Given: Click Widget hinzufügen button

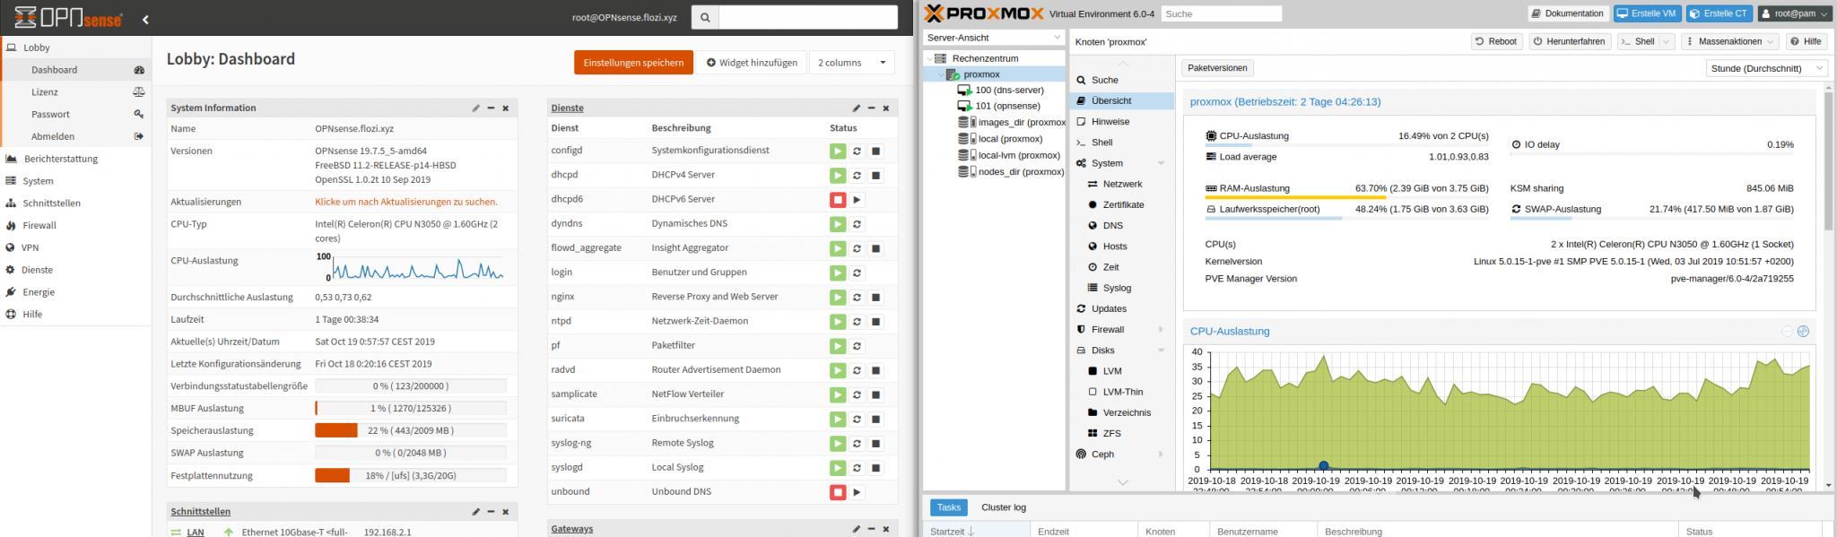Looking at the screenshot, I should [752, 63].
